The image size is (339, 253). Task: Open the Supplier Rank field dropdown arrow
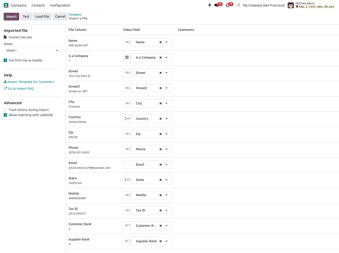(x=166, y=241)
